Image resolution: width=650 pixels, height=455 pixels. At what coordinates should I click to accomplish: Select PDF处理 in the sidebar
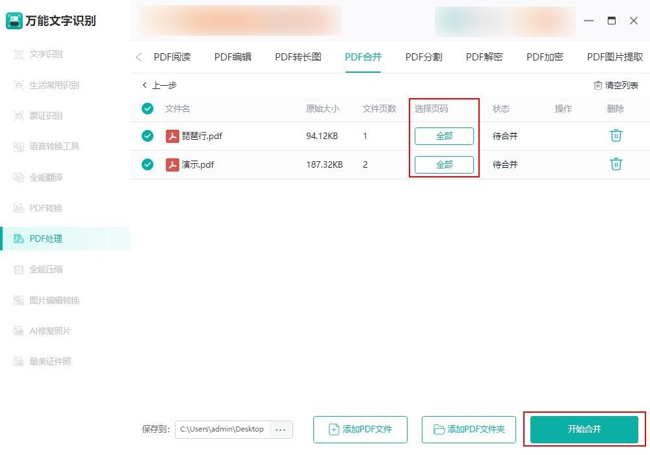click(x=64, y=239)
